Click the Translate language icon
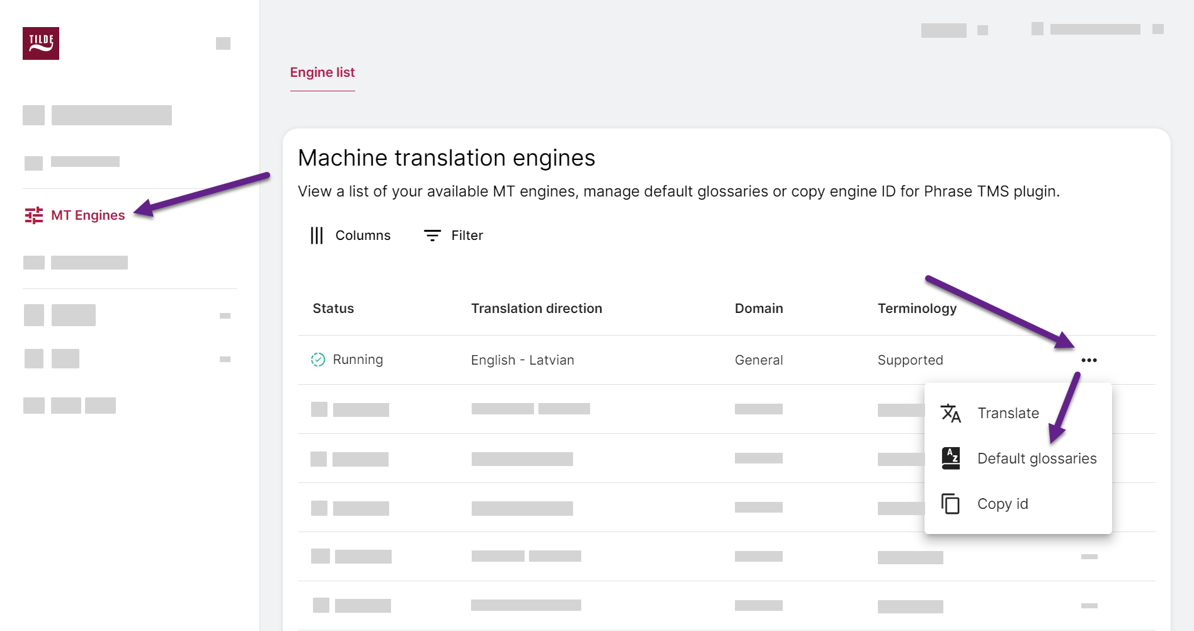1194x631 pixels. point(950,413)
